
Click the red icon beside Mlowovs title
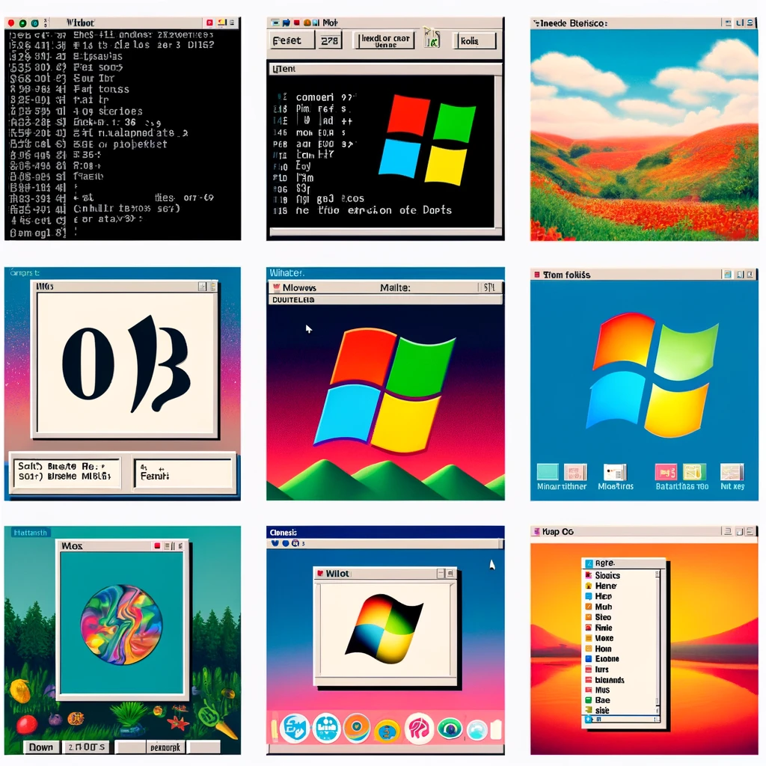[276, 287]
